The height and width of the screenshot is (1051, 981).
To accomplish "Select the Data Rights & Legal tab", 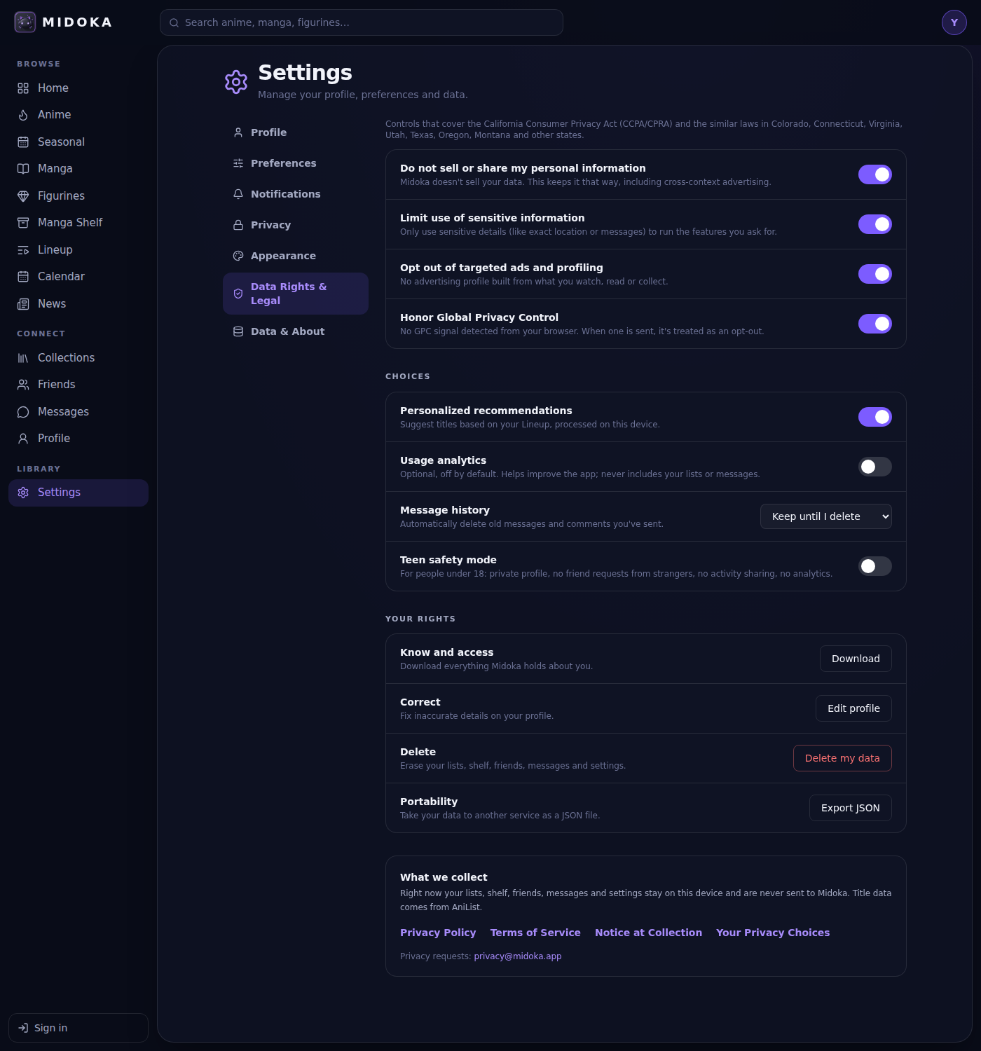I will [x=296, y=294].
